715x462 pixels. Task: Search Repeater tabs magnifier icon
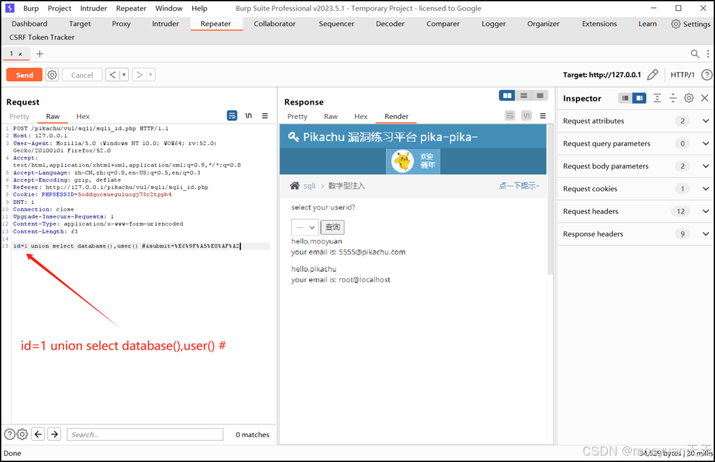coord(695,54)
